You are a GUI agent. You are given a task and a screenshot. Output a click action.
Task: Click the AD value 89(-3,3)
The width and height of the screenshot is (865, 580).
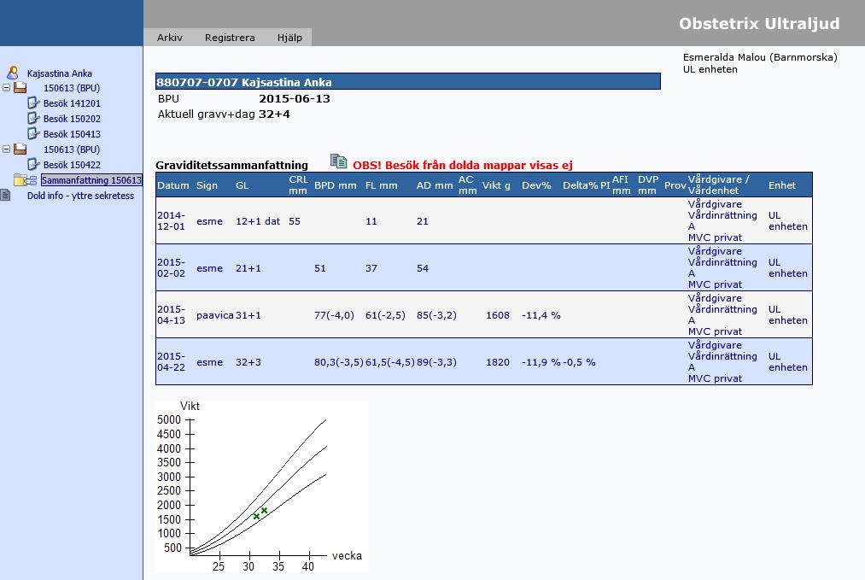[436, 362]
